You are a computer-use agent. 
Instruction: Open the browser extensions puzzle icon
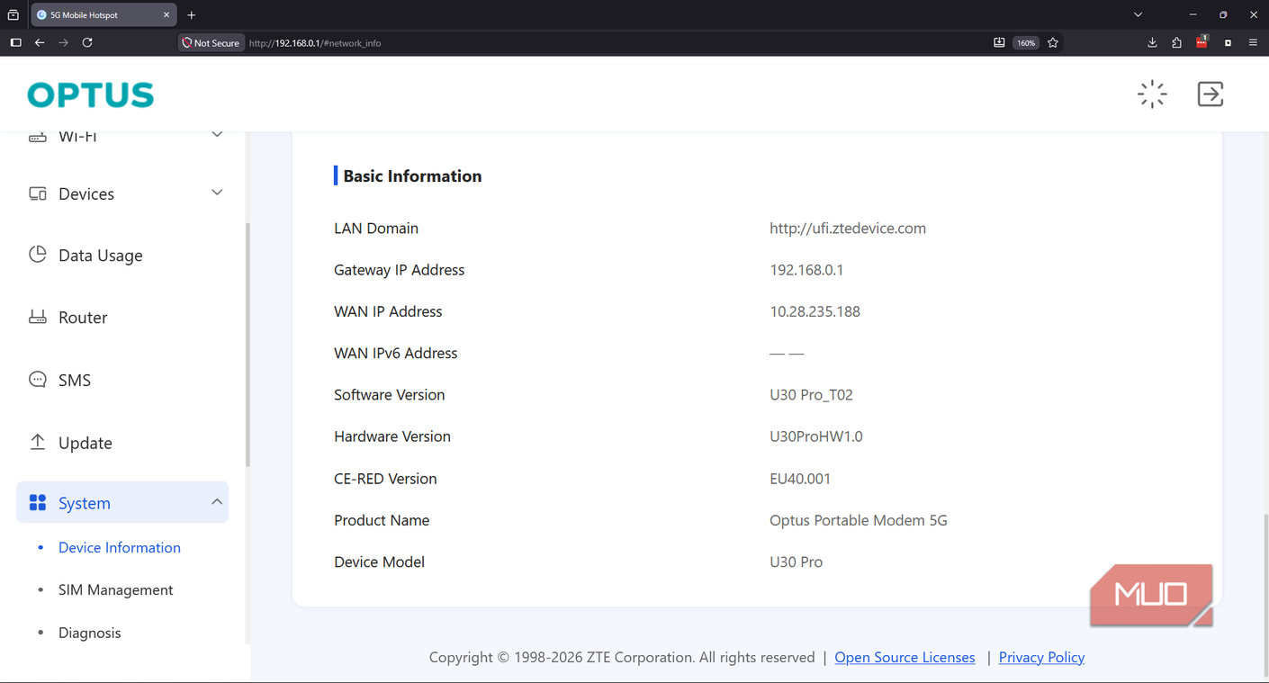click(x=1176, y=42)
